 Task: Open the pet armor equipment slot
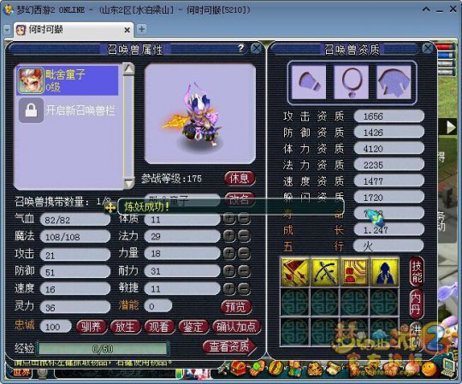[x=394, y=82]
